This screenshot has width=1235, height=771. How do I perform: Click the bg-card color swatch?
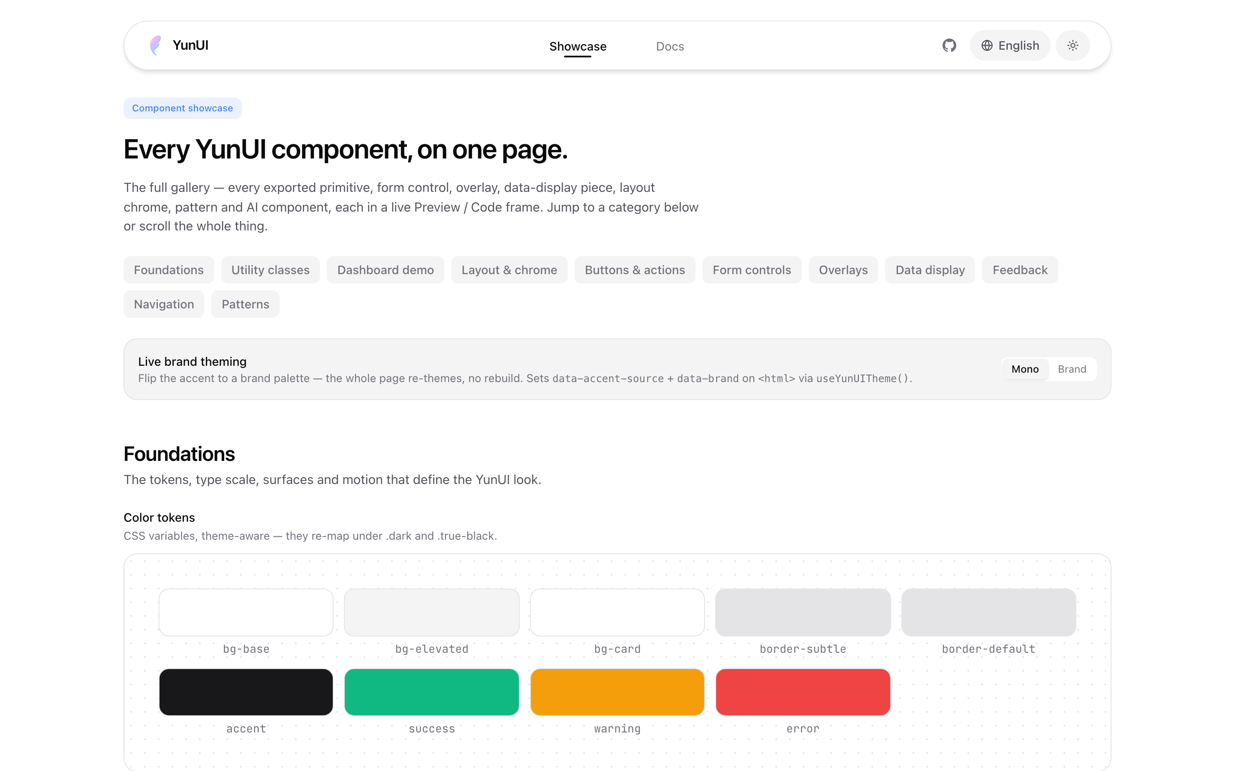point(617,613)
